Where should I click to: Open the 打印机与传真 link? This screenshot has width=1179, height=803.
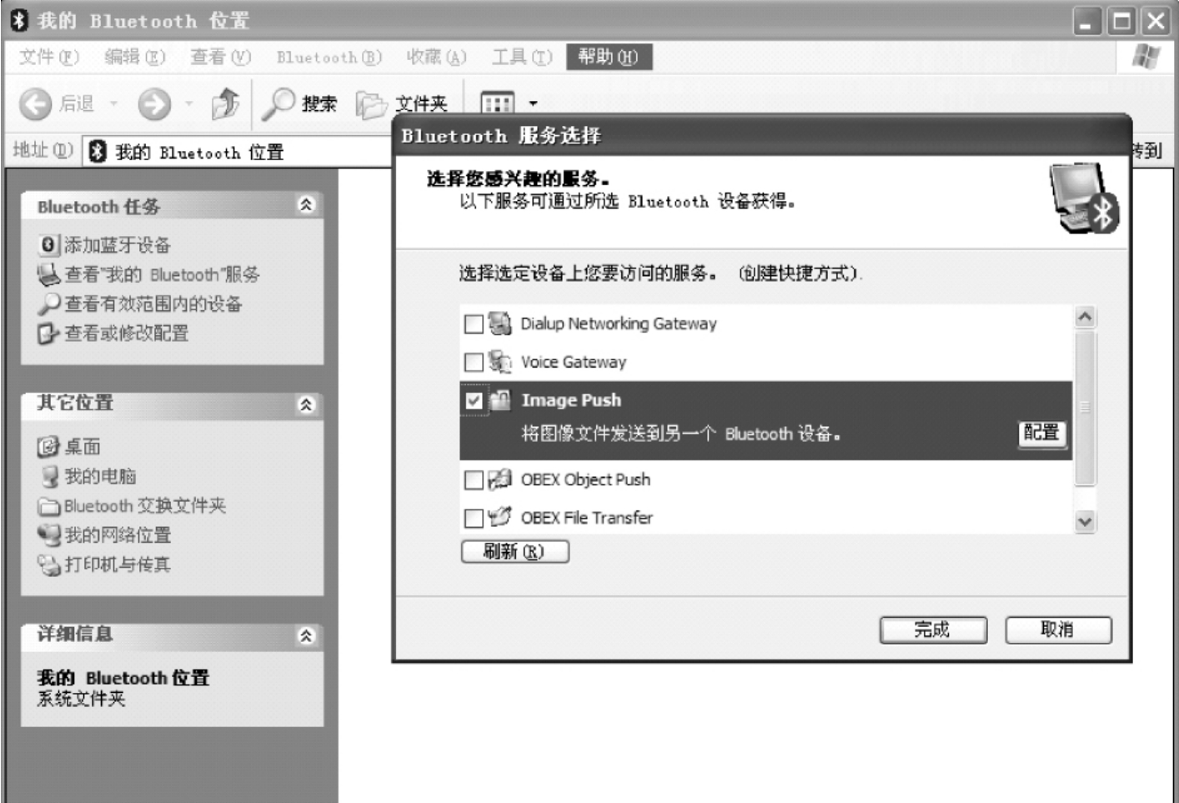(118, 565)
